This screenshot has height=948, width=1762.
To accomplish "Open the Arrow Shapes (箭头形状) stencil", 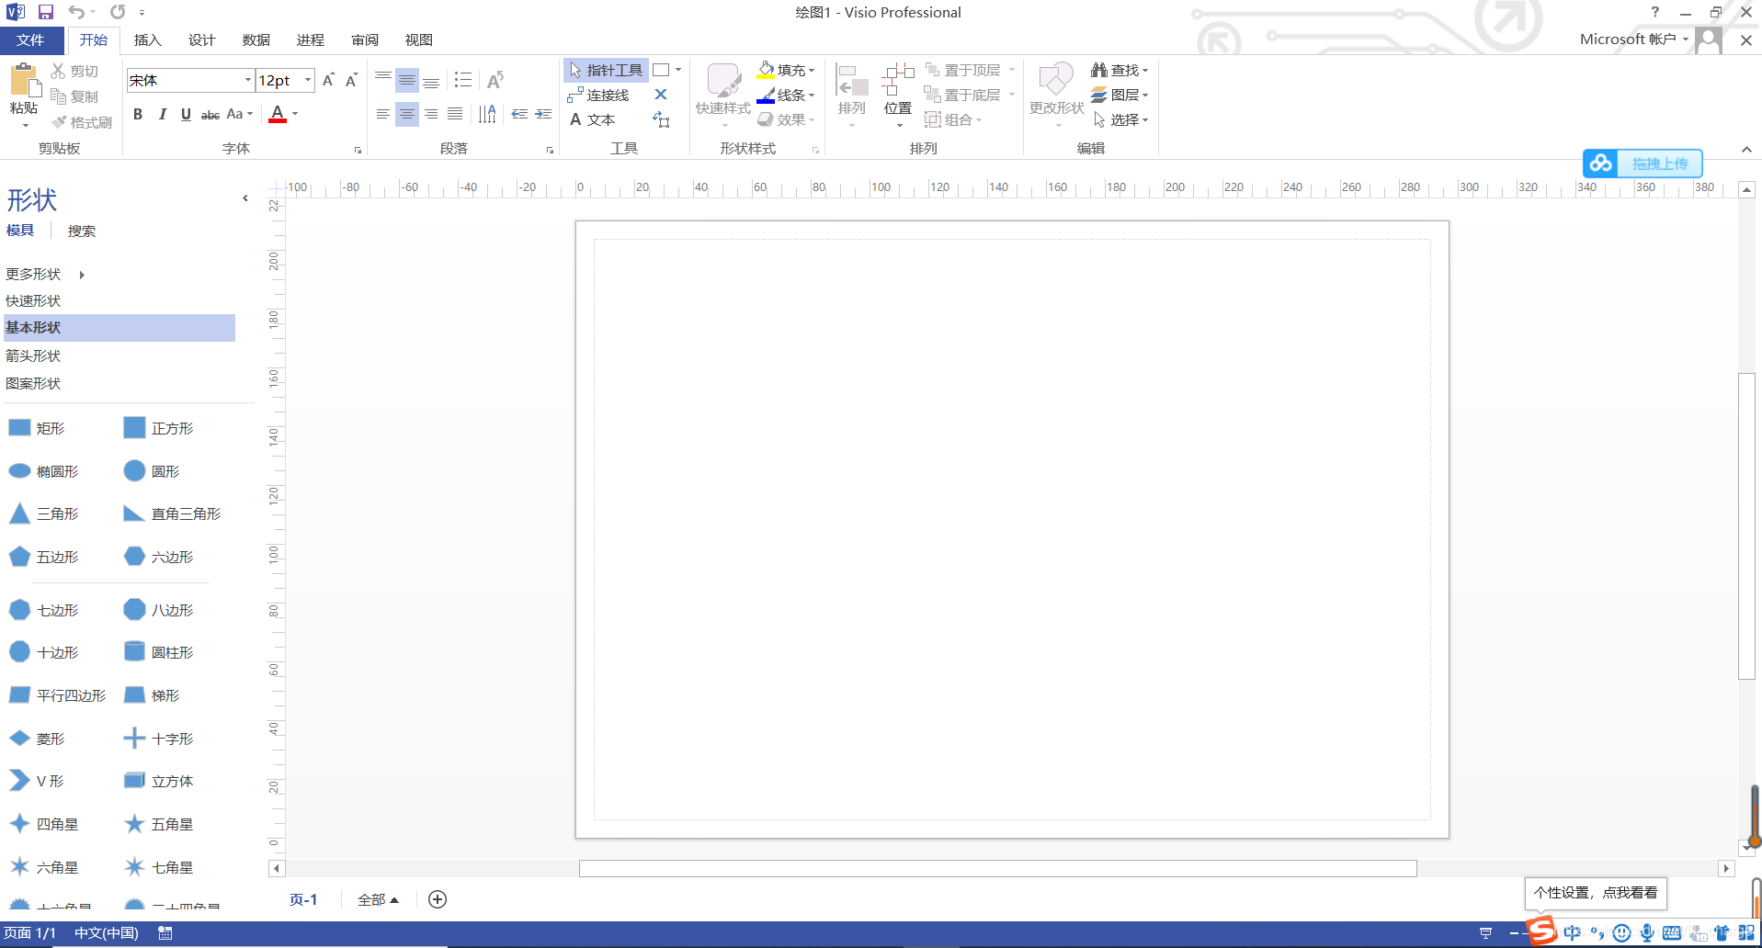I will click(33, 355).
